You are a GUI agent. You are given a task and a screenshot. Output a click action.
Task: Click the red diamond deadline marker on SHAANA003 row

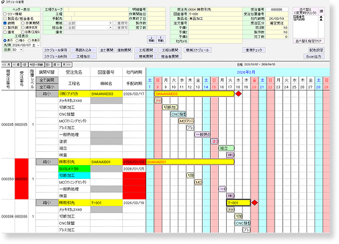239,93
